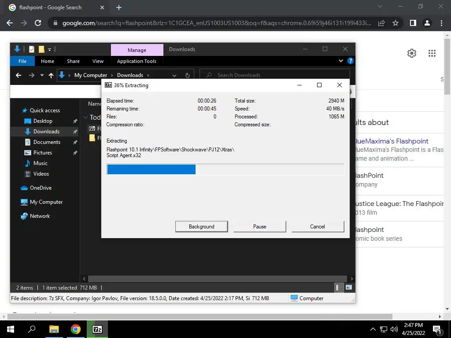Viewport: 451px width, 338px height.
Task: Expand the address bar history dropdown
Action: click(174, 75)
